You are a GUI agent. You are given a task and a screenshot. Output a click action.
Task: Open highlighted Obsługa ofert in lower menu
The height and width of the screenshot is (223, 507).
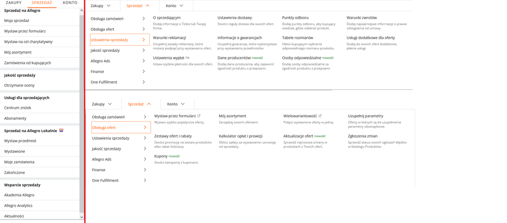121,128
